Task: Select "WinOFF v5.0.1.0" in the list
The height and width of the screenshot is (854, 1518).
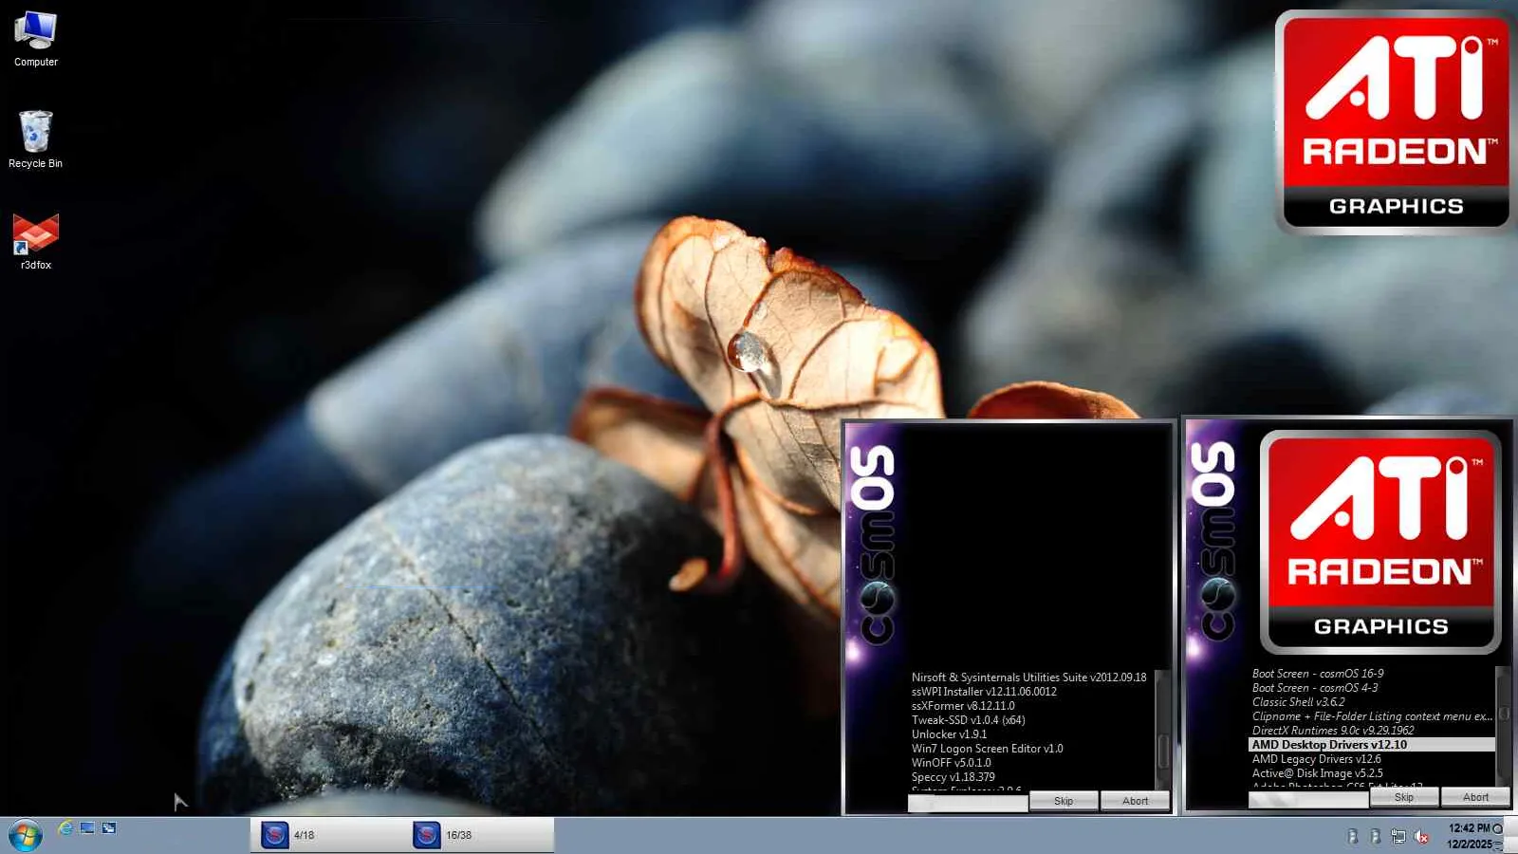Action: click(x=951, y=763)
